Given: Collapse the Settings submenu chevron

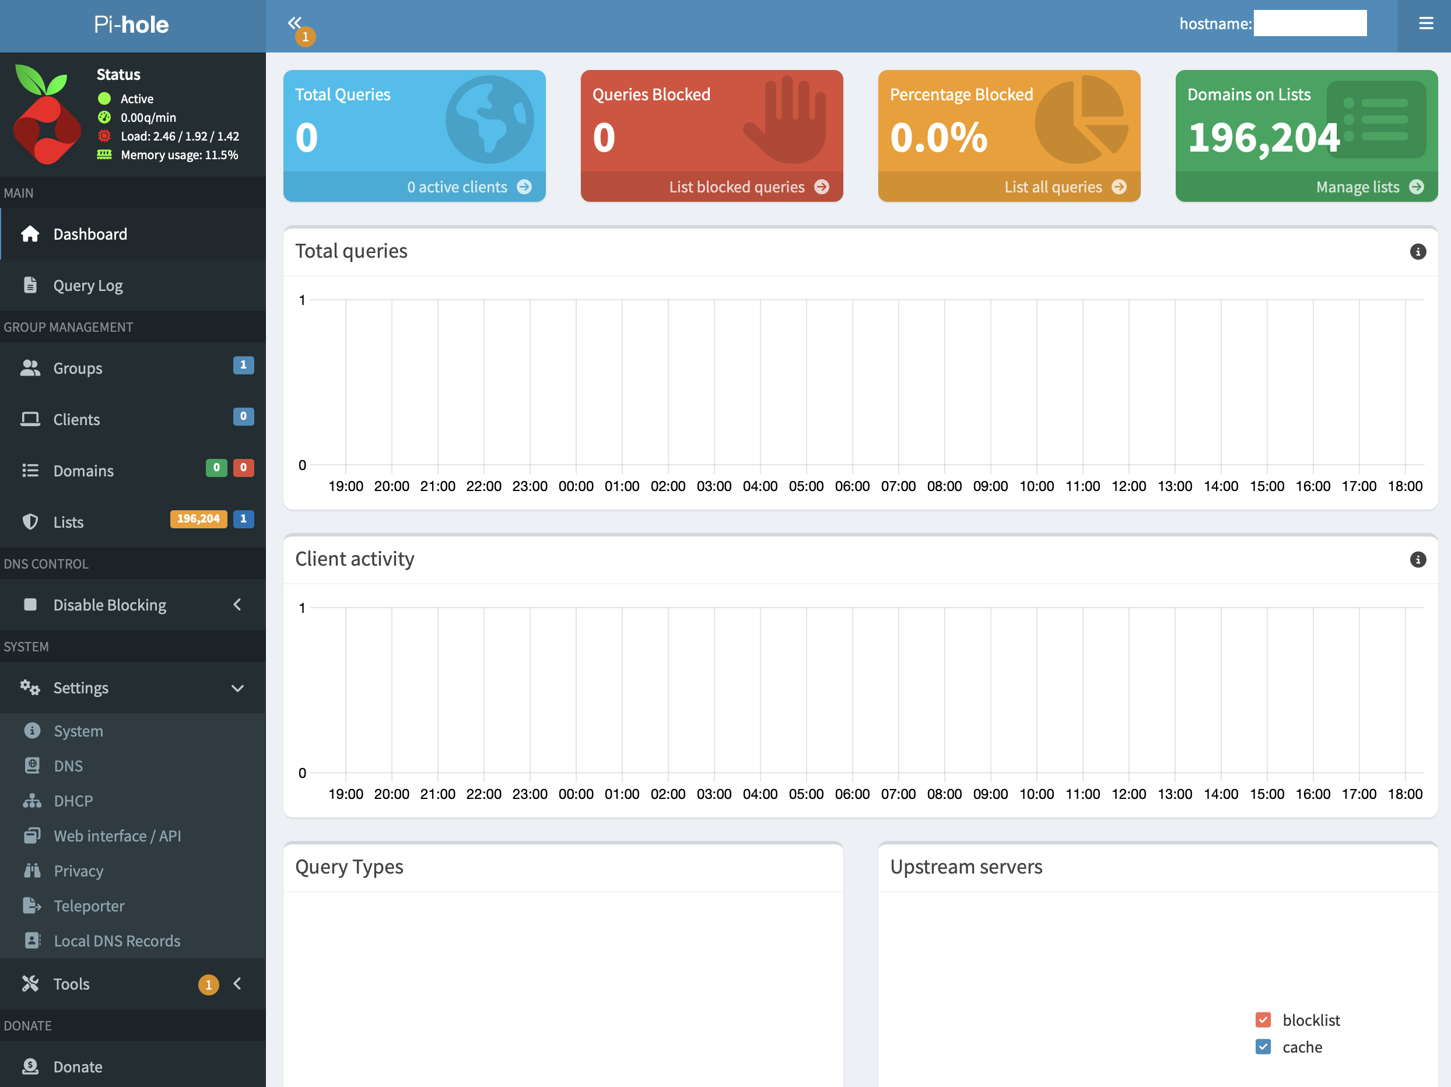Looking at the screenshot, I should (x=237, y=688).
